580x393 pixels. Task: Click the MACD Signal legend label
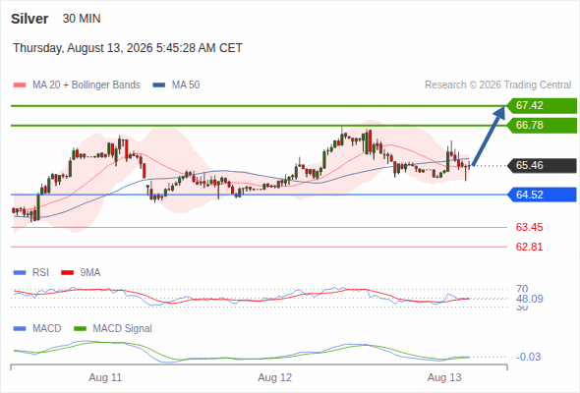pos(123,329)
